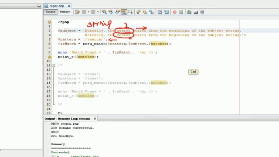Screen dimensions: 279x157
Task: Click line number 5 in gutter
Action: (x=49, y=39)
